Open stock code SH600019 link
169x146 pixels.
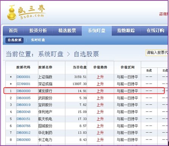click(23, 105)
